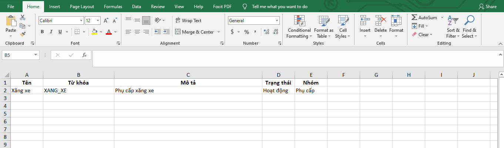504x148 pixels.
Task: Click the Cut scissors icon
Action: point(23,17)
